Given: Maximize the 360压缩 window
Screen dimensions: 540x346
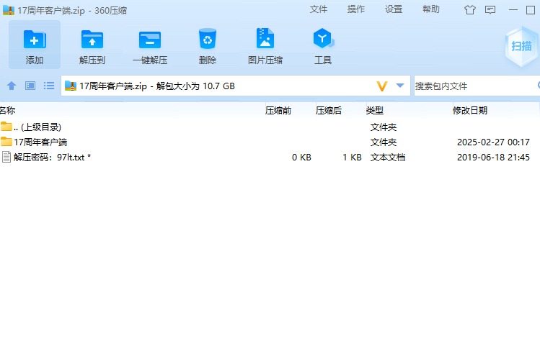Looking at the screenshot, I should 531,10.
